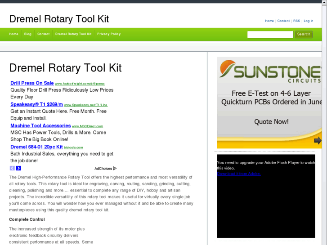Click the Log in link
This screenshot has height=245, width=327.
coord(309,21)
